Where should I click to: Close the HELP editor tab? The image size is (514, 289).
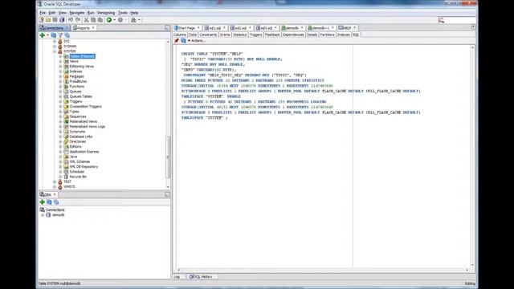(x=354, y=28)
